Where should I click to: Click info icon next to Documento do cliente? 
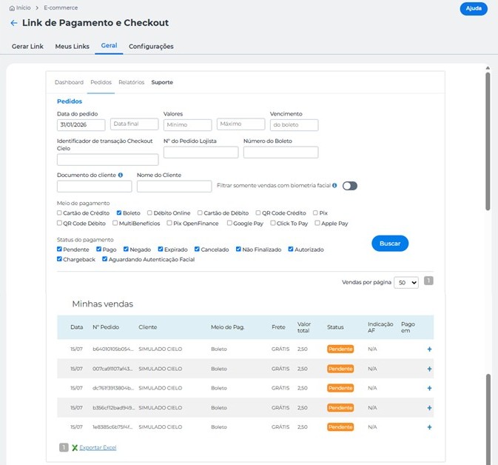coord(121,175)
